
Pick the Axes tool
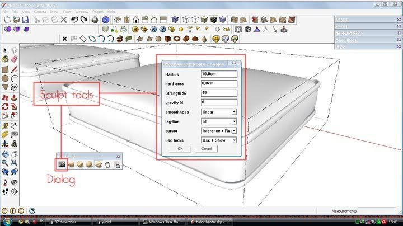click(5, 144)
